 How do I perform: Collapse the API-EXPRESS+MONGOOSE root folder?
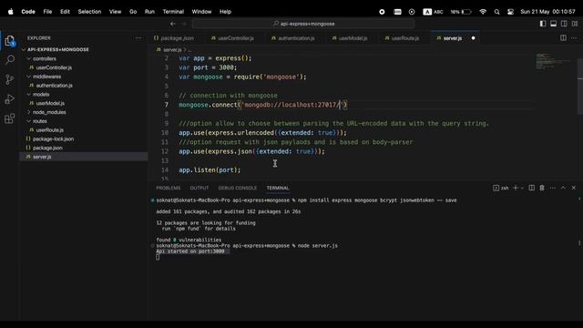[x=58, y=49]
